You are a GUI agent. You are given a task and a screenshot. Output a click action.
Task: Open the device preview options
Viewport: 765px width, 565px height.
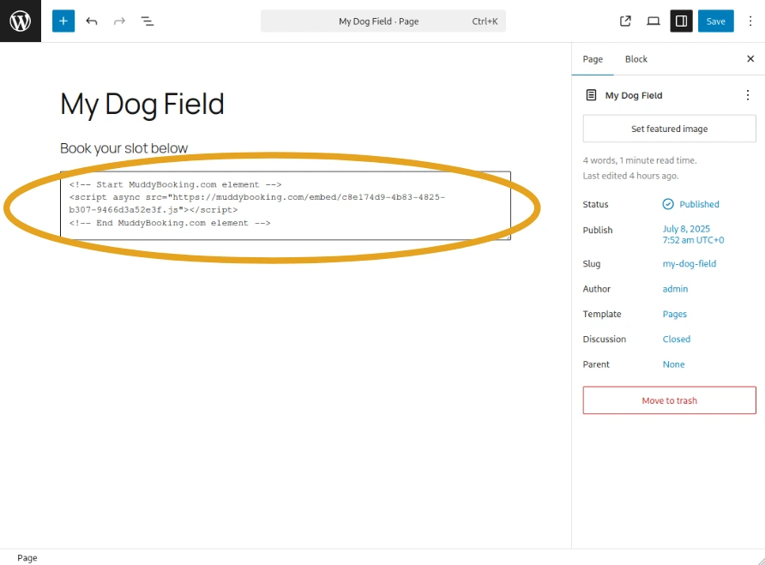pyautogui.click(x=653, y=21)
